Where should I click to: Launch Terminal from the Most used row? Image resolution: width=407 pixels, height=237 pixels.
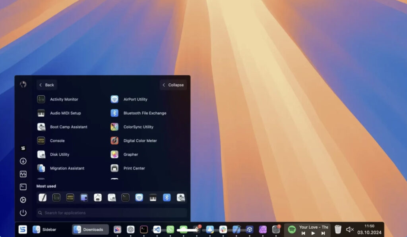[125, 198]
